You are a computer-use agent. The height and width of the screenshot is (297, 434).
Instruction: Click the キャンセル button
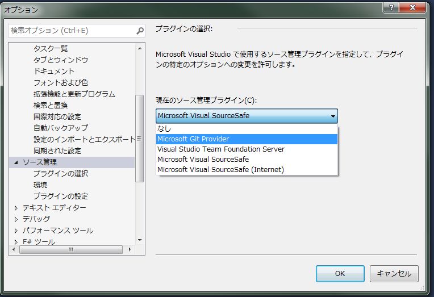pos(394,274)
